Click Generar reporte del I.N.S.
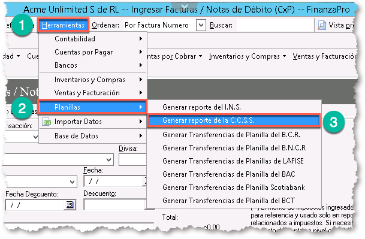This screenshot has height=239, width=365. pyautogui.click(x=234, y=107)
